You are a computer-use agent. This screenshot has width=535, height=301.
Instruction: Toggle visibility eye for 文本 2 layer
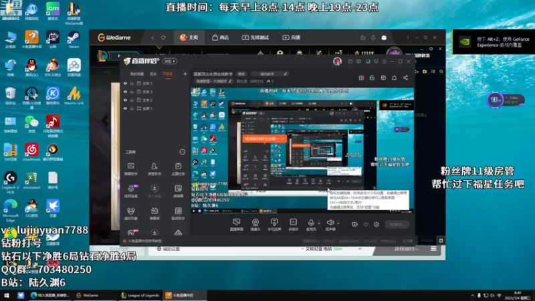125,100
